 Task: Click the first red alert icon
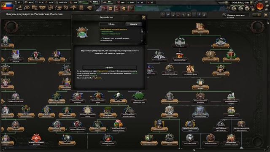pyautogui.click(x=104, y=8)
